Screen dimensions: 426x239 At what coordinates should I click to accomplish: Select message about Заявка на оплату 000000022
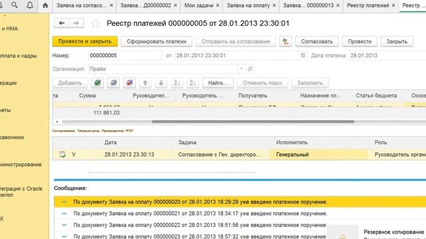(190, 225)
